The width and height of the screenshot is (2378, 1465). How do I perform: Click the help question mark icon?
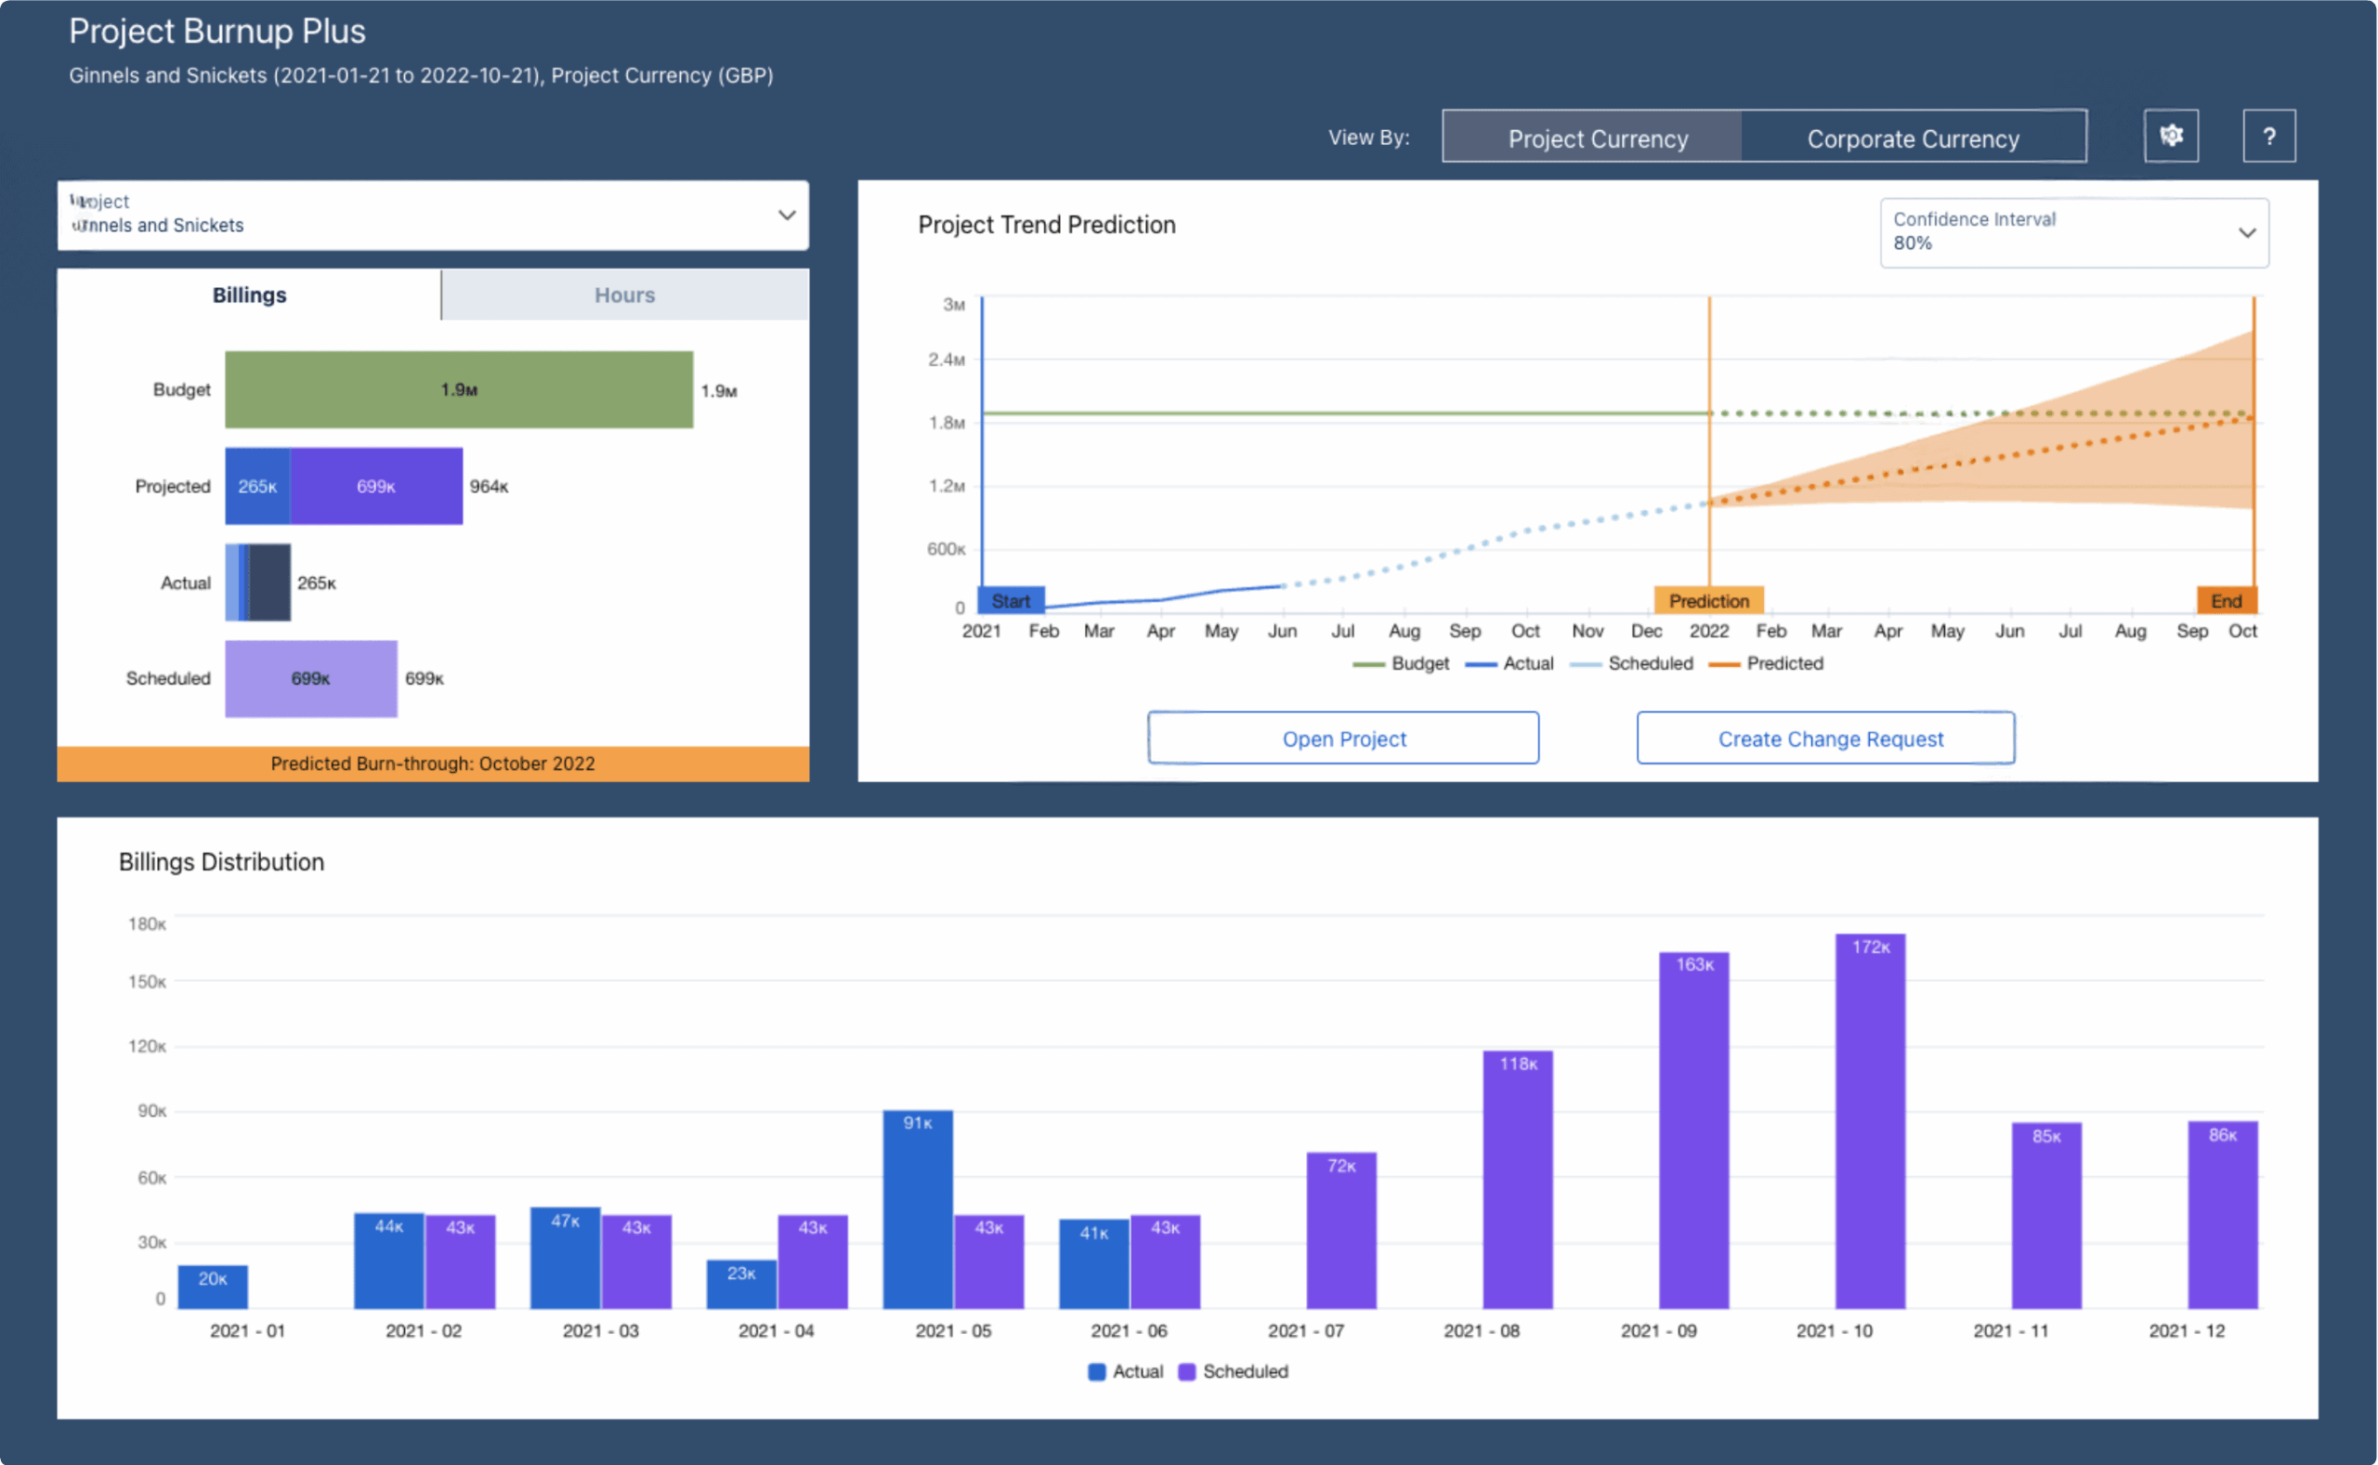[2269, 136]
